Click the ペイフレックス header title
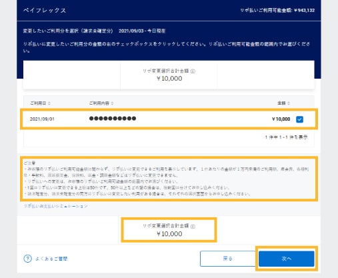The width and height of the screenshot is (338, 278). 45,10
